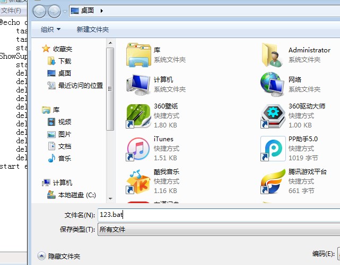Image resolution: width=340 pixels, height=265 pixels.
Task: Click the 图片 library icon
Action: tap(51, 134)
